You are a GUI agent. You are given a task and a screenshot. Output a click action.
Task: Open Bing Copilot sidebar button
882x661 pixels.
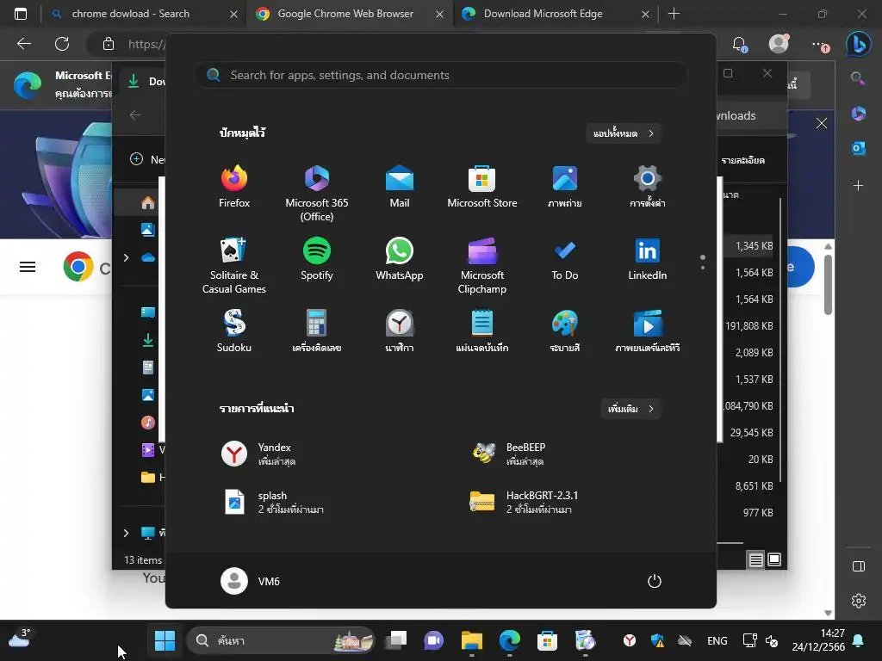859,44
